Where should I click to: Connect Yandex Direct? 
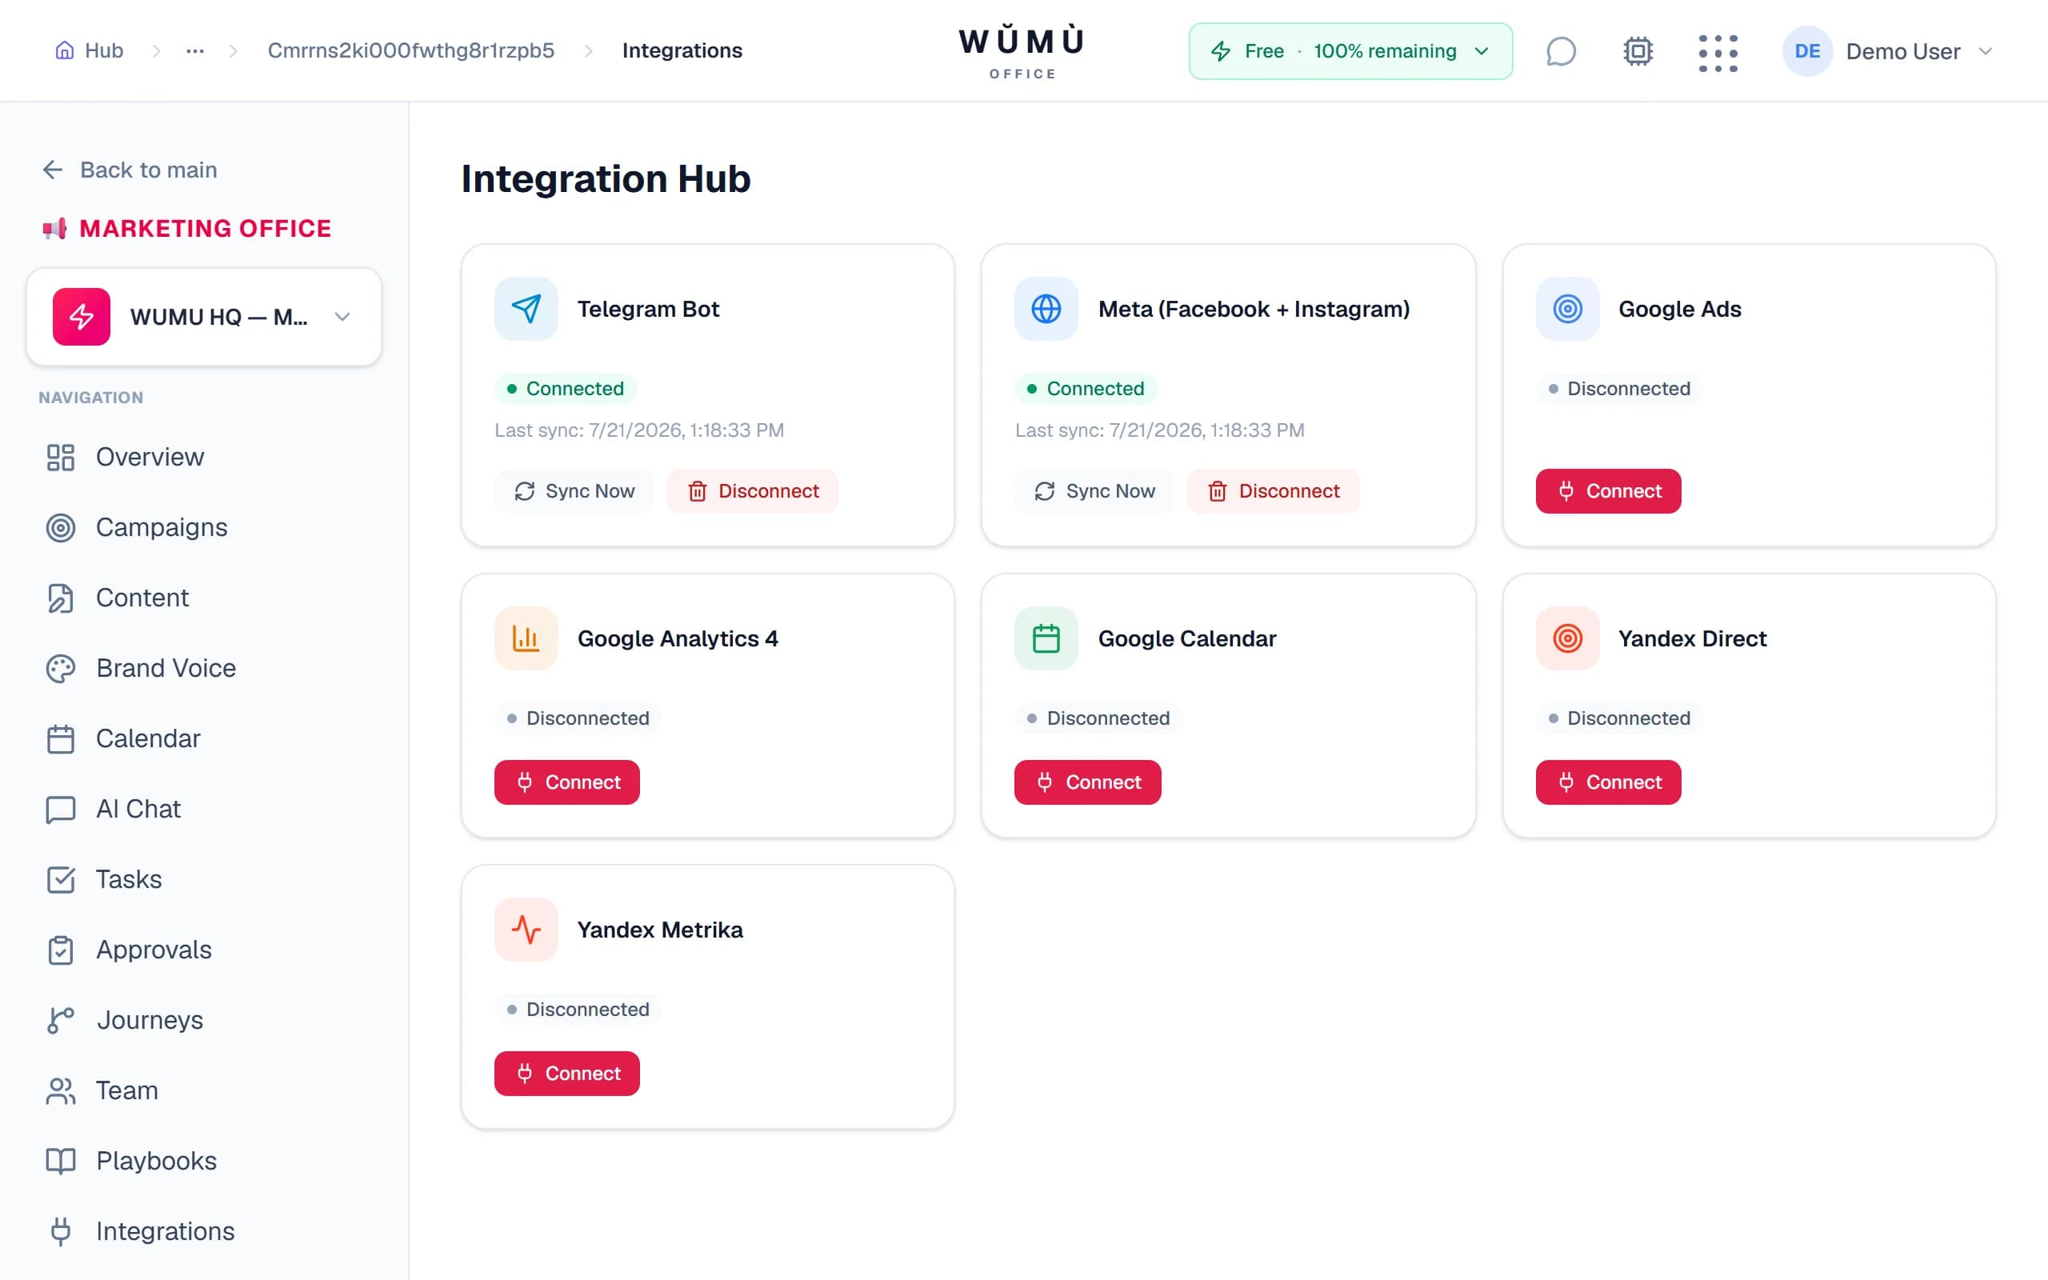coord(1608,782)
